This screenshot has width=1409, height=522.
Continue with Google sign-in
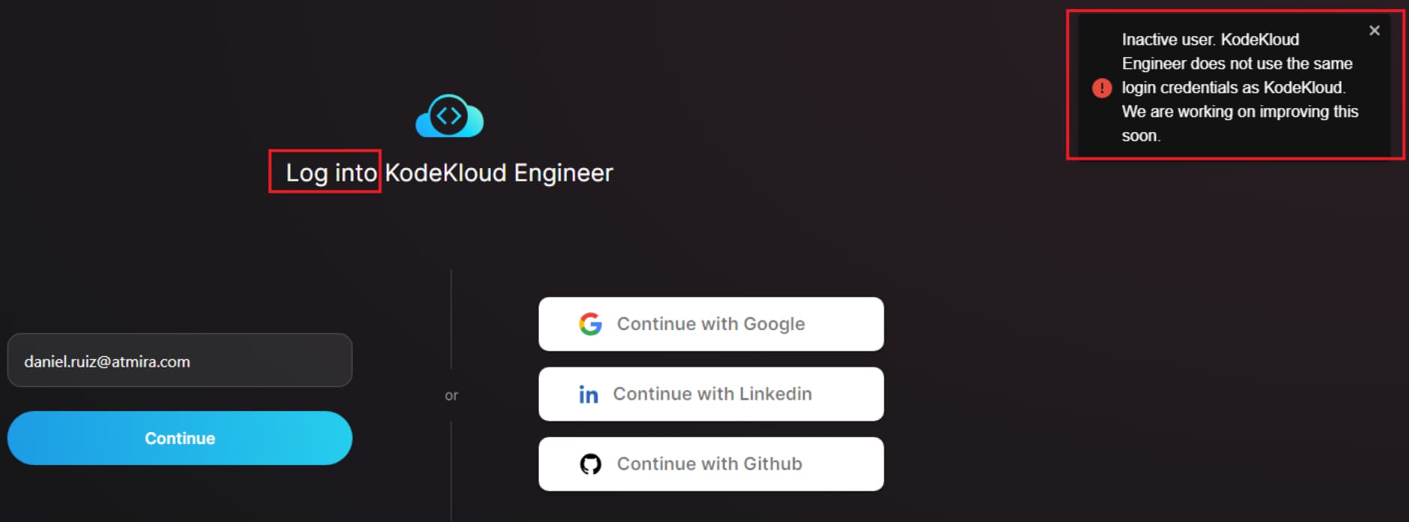pos(711,324)
